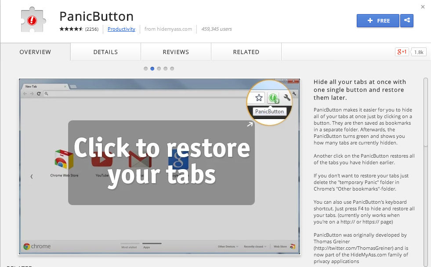Screen dimensions: 431x267
Task: Click the PanicButton tooltip label
Action: [x=269, y=111]
